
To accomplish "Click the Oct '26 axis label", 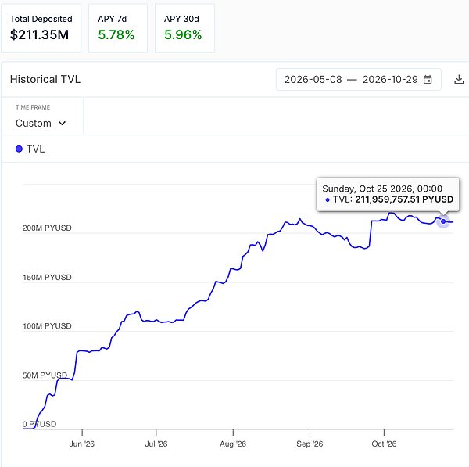I will (x=384, y=444).
